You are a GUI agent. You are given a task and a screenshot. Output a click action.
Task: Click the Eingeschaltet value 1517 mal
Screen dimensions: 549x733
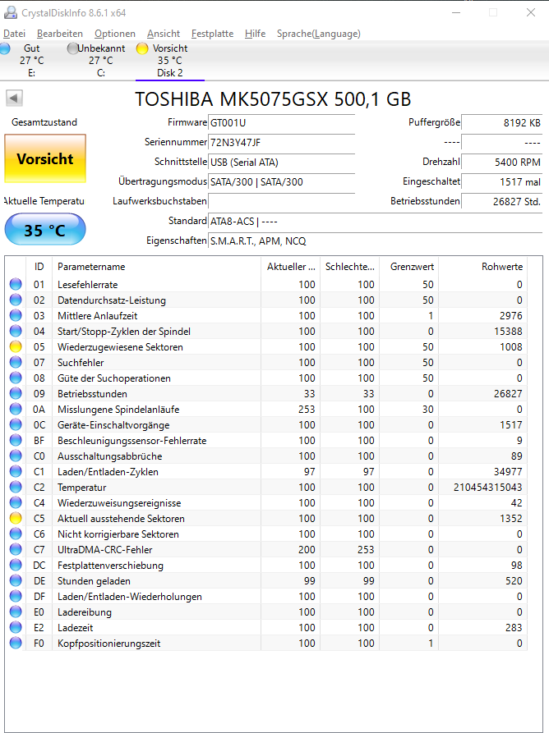coord(501,182)
